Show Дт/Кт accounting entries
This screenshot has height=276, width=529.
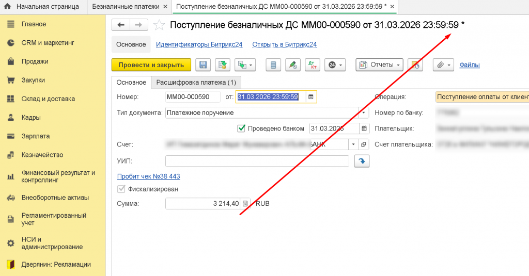tap(313, 64)
